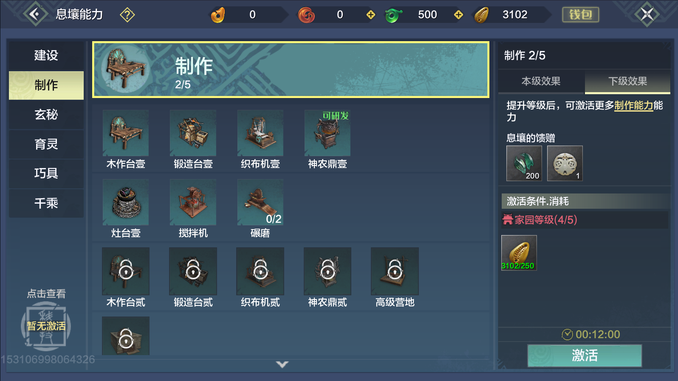Follow the 制作能力 underlined link
Image resolution: width=678 pixels, height=381 pixels.
[633, 105]
